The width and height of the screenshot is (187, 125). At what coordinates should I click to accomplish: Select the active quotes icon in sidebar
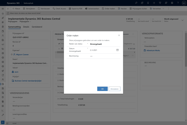click(x=3, y=84)
